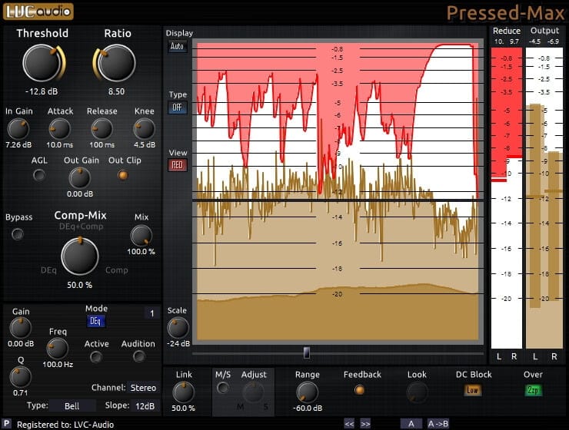Click the Release knob
This screenshot has width=569, height=430.
coord(101,129)
